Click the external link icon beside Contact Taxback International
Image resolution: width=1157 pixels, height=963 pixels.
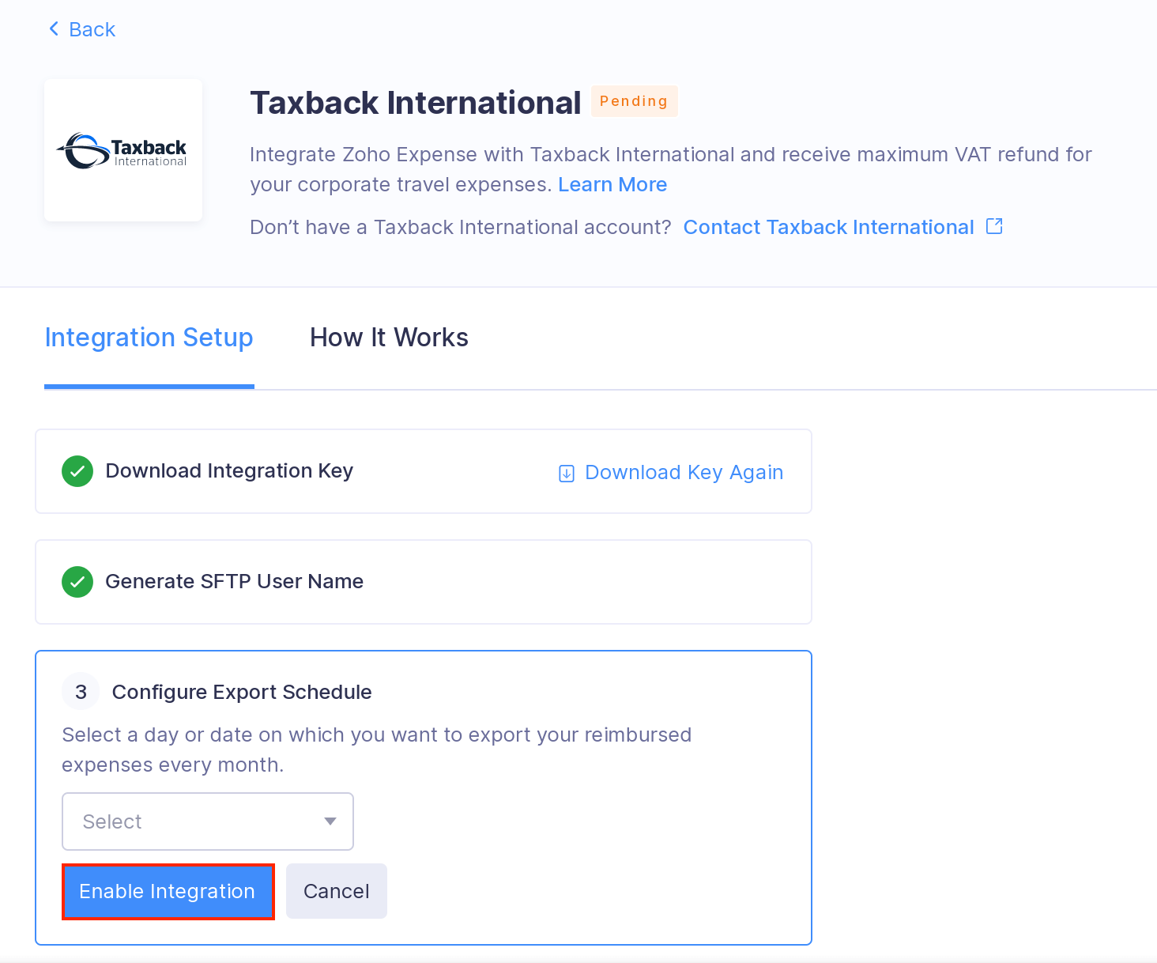[x=994, y=226]
